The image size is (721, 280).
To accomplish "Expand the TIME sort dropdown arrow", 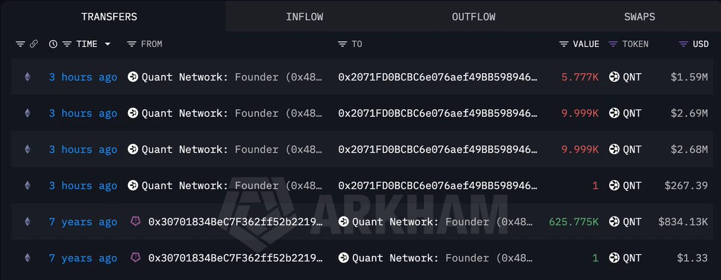I will tap(108, 44).
